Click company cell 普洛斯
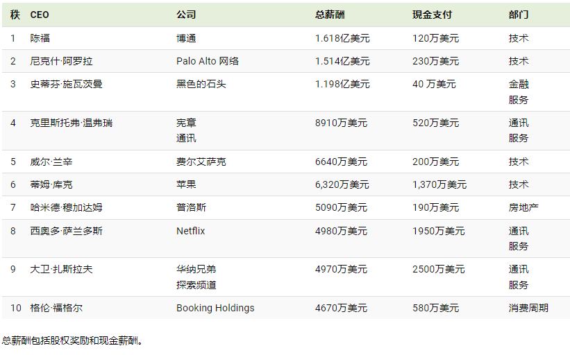Image resolution: width=570 pixels, height=355 pixels. 191,207
